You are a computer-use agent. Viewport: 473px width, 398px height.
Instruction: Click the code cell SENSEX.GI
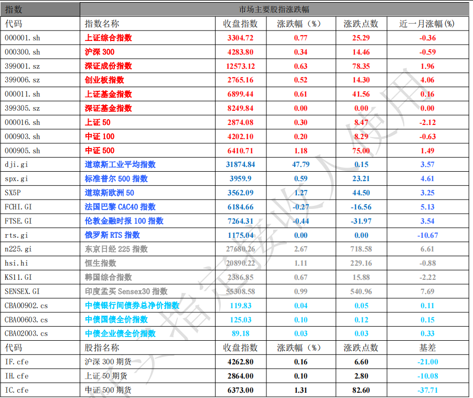23,291
